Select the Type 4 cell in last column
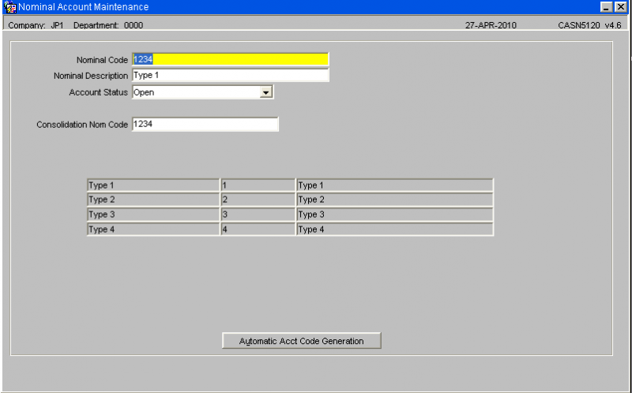Screen dimensions: 632x393 click(394, 229)
